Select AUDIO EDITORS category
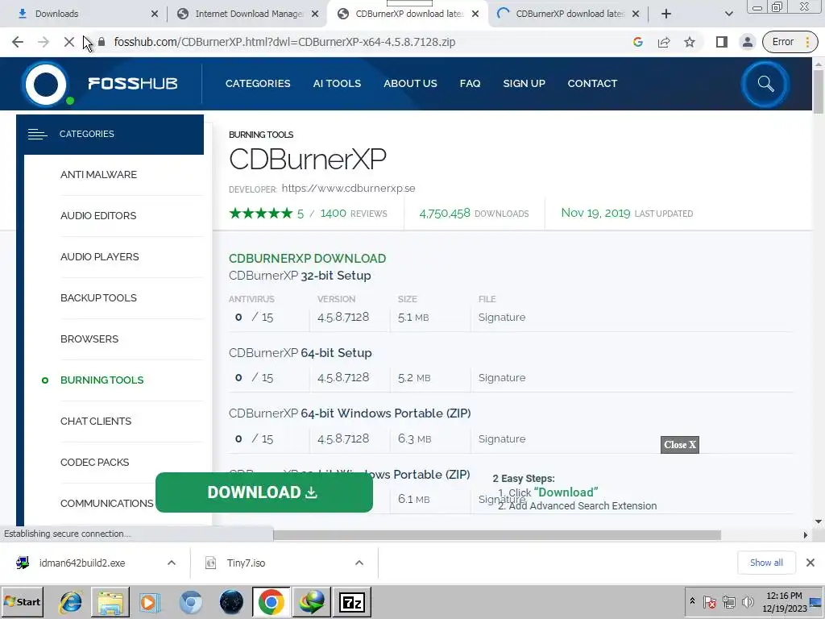 (98, 216)
